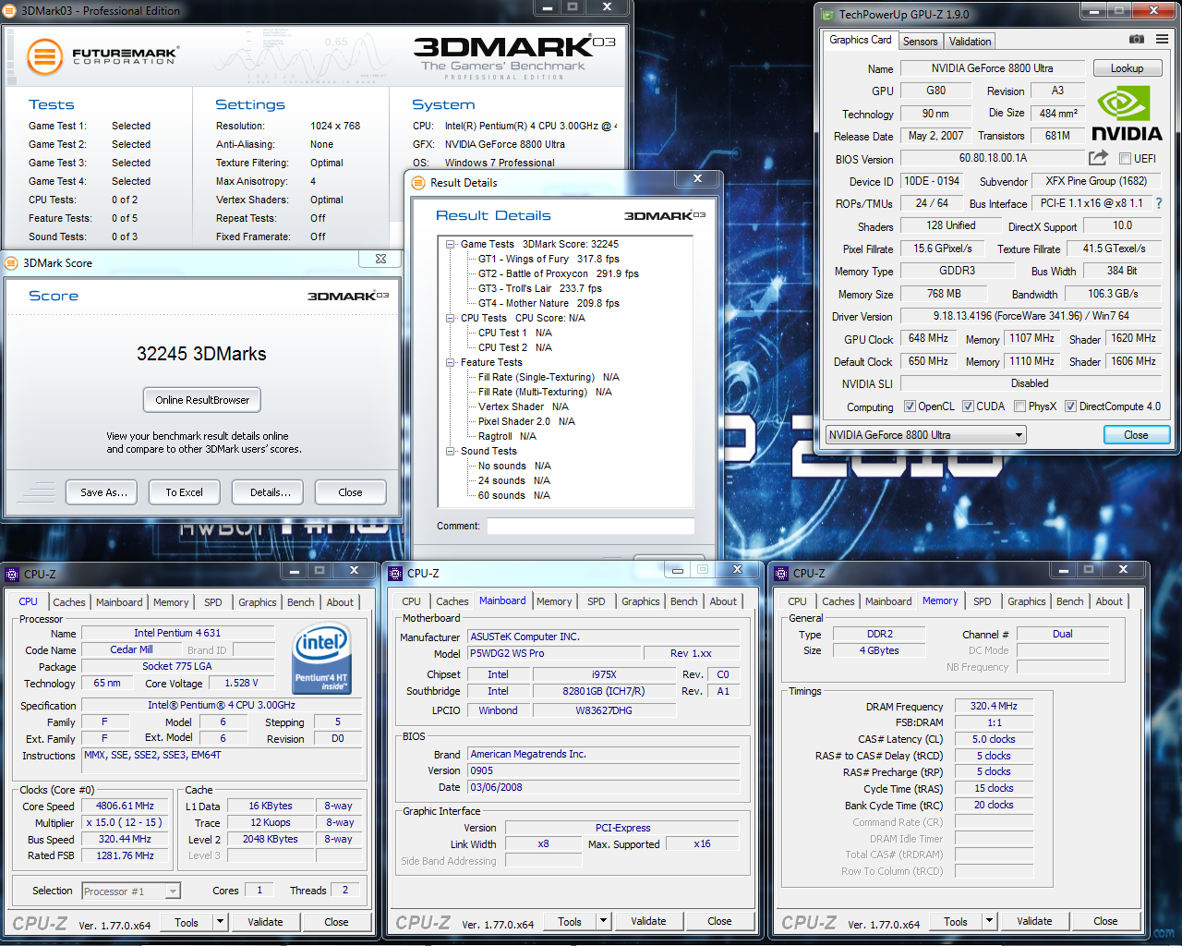Click the To Excel button
Image resolution: width=1182 pixels, height=946 pixels.
pyautogui.click(x=185, y=492)
